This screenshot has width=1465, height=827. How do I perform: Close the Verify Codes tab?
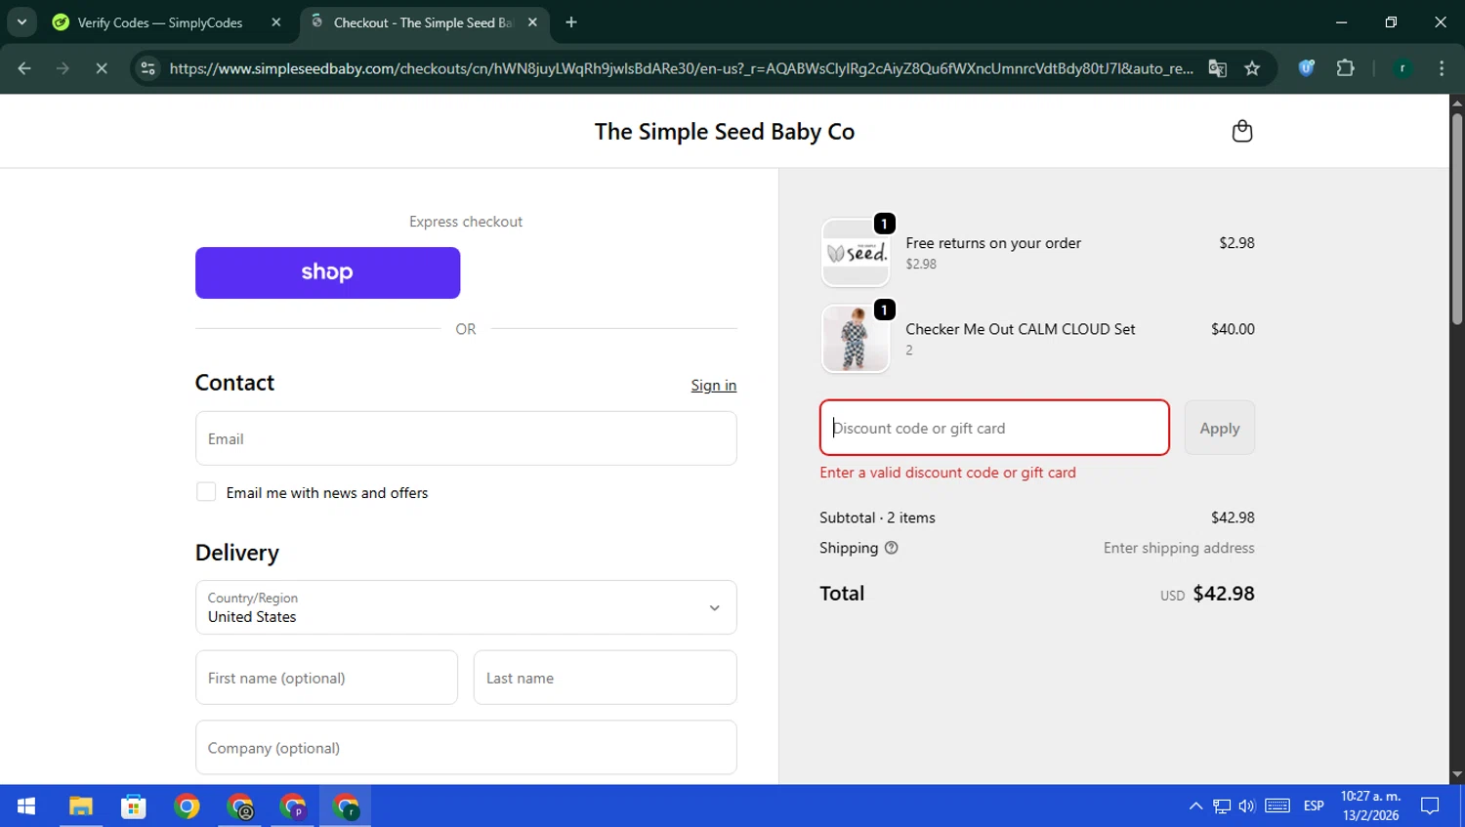276,22
